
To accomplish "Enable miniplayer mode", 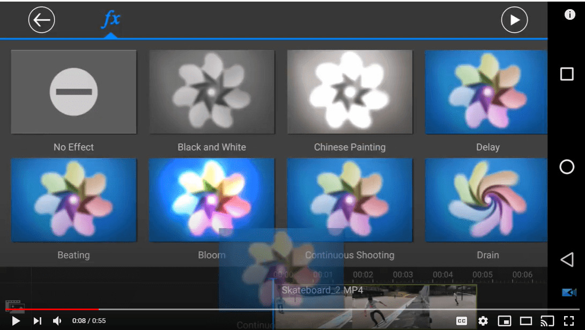I will (x=505, y=321).
